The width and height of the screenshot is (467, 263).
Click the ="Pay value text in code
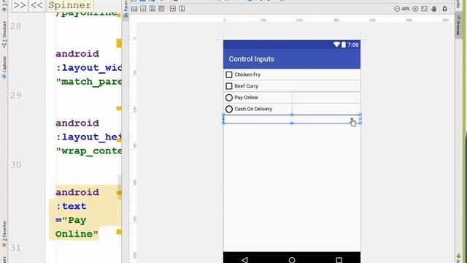(x=71, y=220)
